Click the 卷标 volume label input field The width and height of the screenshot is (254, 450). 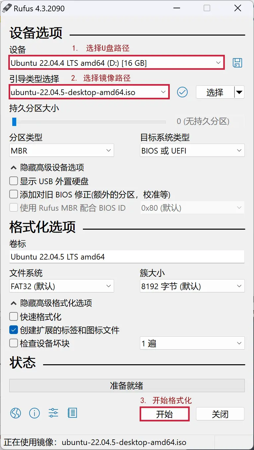pos(127,257)
